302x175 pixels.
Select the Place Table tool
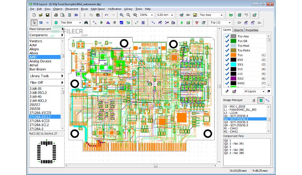pyautogui.click(x=143, y=22)
